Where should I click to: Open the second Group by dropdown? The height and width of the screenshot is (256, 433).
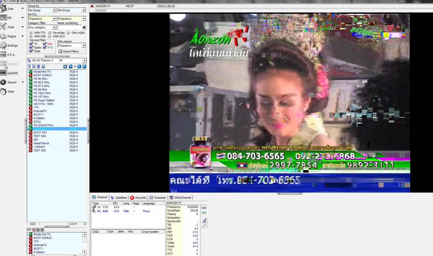pyautogui.click(x=84, y=10)
